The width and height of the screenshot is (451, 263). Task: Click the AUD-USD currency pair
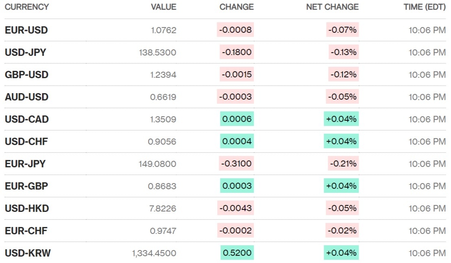pyautogui.click(x=27, y=97)
